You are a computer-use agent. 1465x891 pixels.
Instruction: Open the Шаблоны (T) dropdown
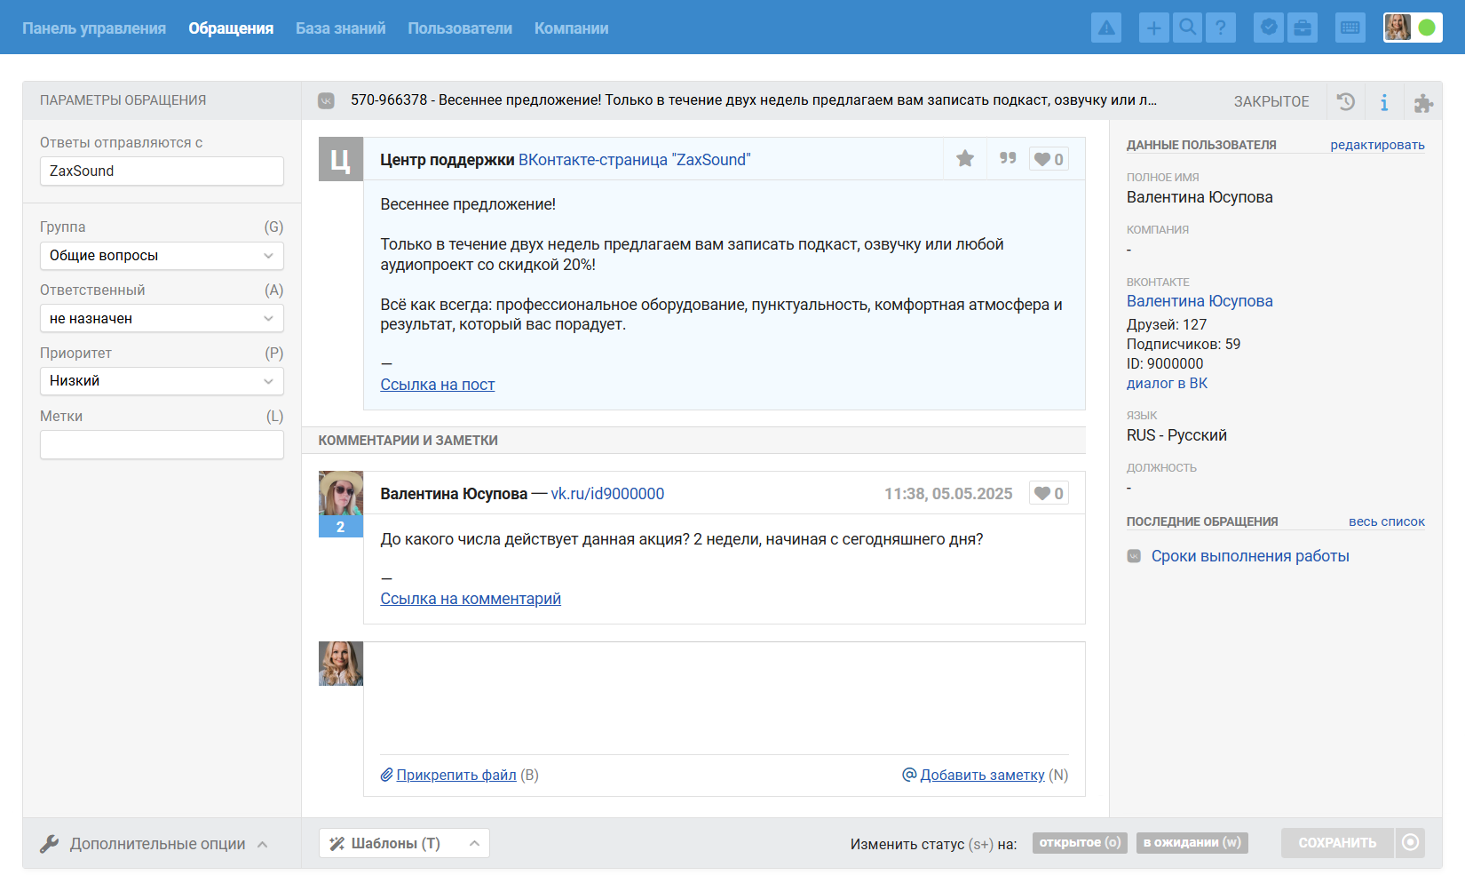(404, 843)
